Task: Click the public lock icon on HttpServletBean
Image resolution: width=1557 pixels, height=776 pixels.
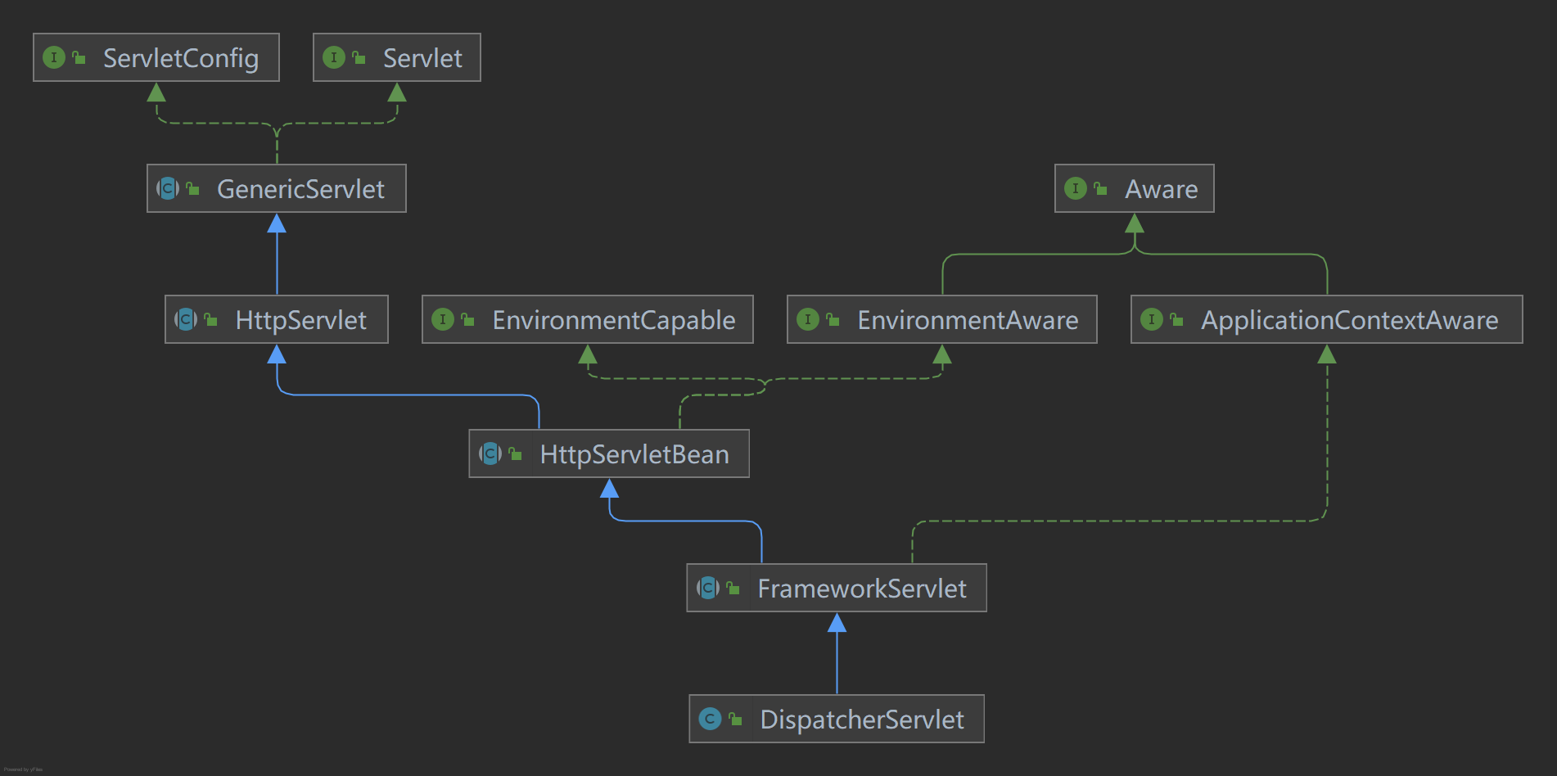Action: (x=515, y=453)
